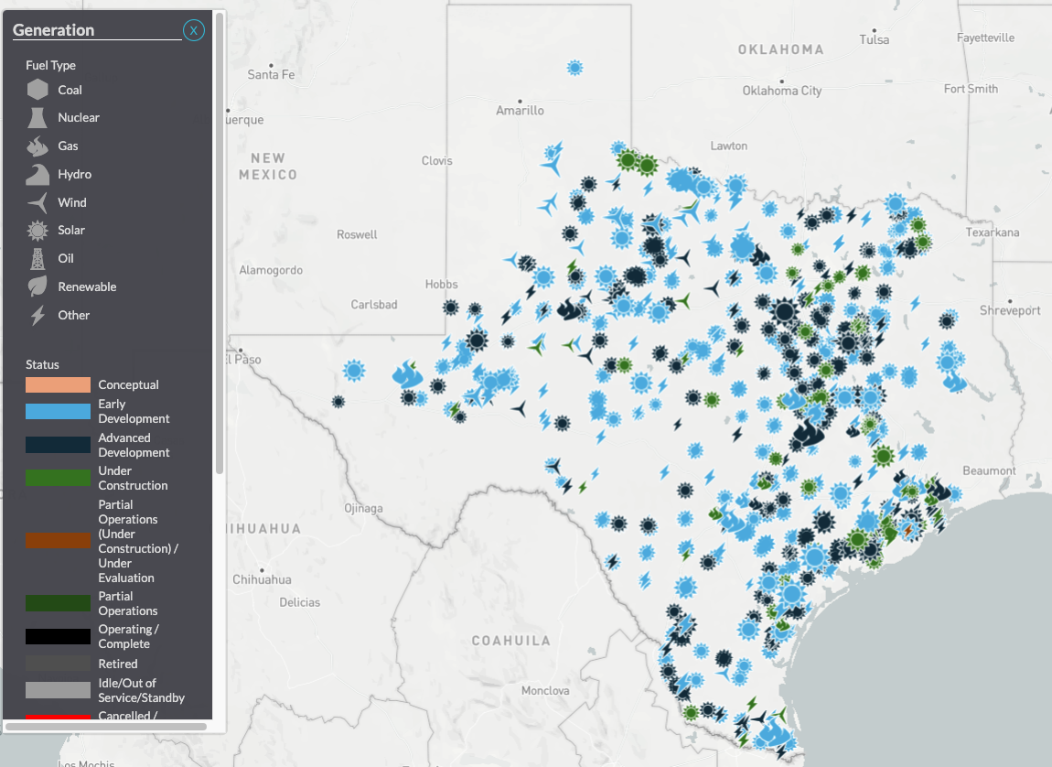Select the Hydro fuel type icon
This screenshot has height=767, width=1052.
[x=38, y=174]
